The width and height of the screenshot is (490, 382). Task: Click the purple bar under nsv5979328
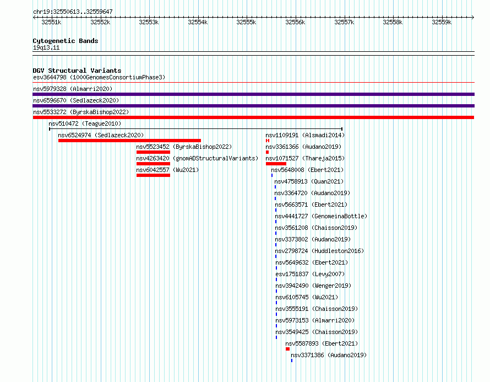tap(253, 94)
